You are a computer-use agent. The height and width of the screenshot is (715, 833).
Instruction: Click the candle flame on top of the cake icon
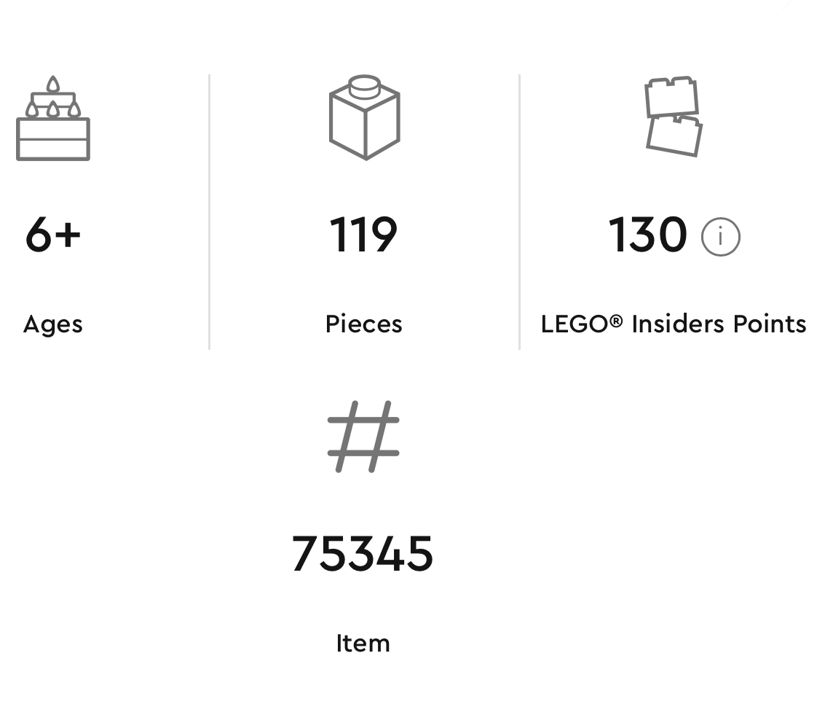point(52,84)
